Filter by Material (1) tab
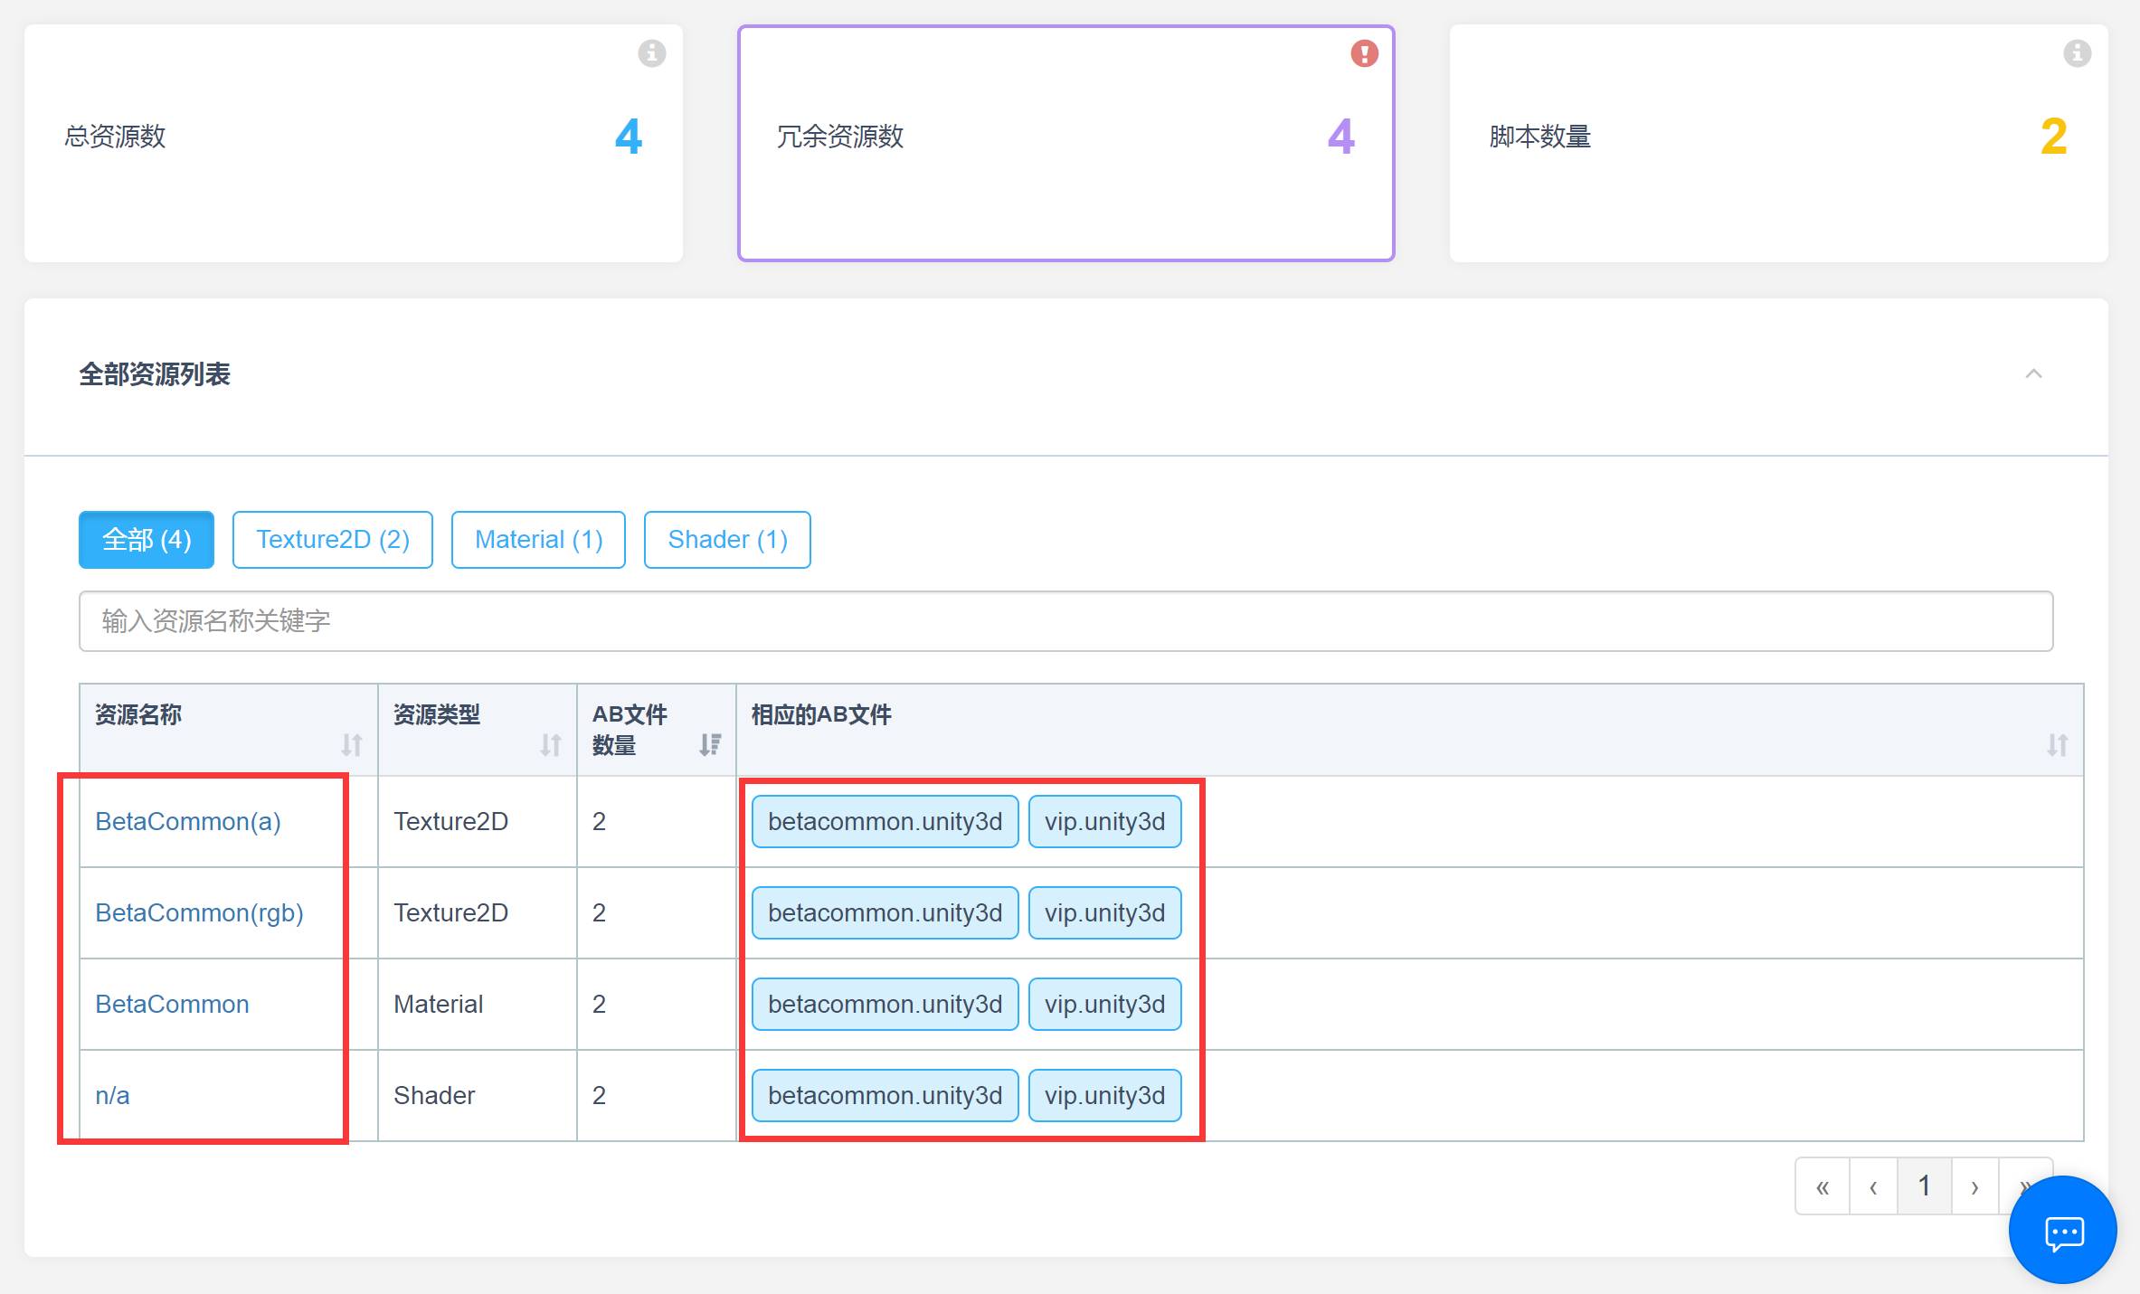Viewport: 2140px width, 1294px height. point(538,540)
